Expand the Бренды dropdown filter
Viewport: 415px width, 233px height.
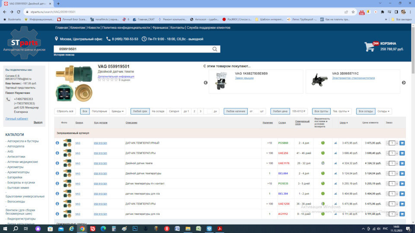118,111
